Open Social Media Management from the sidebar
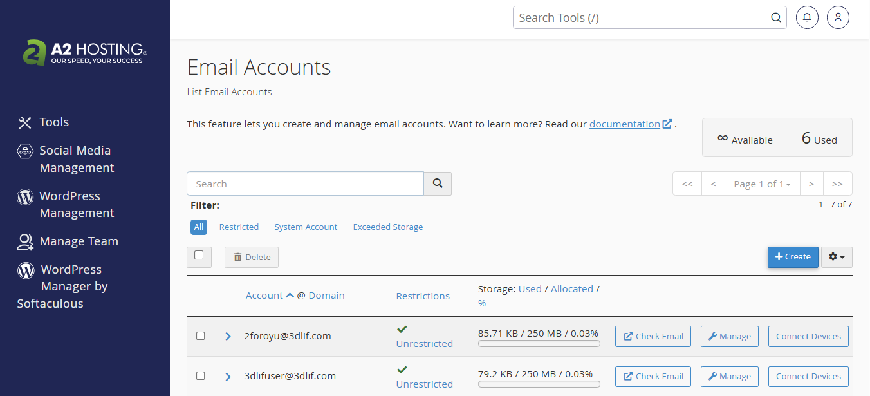Viewport: 870px width, 396px height. click(75, 158)
